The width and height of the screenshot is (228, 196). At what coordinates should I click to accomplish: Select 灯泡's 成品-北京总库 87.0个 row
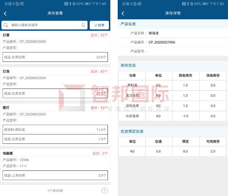pos(55,93)
